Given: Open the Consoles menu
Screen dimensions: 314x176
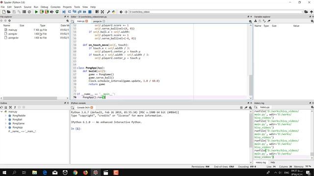Looking at the screenshot, I should 55,7.
